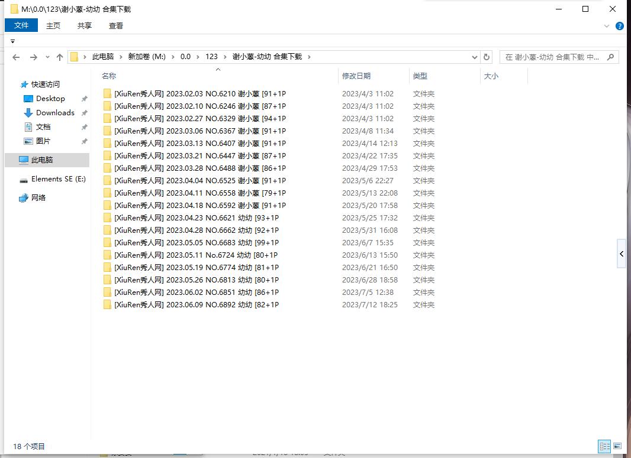
Task: Expand the breadcrumb chevron after 此电脑
Action: tap(121, 57)
